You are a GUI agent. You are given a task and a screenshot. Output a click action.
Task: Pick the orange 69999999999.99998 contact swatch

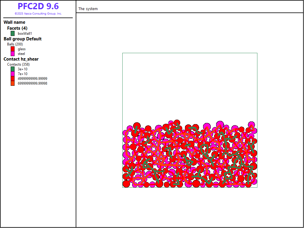pos(12,83)
